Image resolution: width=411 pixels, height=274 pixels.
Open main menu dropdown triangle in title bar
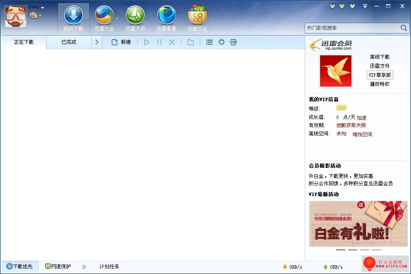pyautogui.click(x=365, y=6)
